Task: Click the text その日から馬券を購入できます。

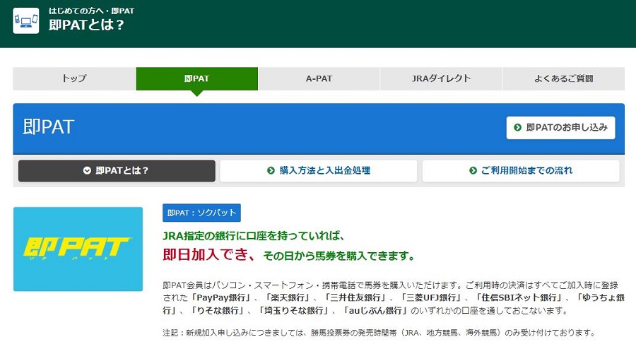Action: tap(339, 256)
